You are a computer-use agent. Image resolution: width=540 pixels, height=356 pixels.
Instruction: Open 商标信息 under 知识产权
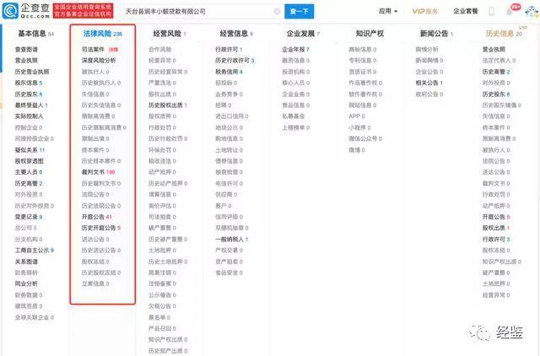click(x=363, y=49)
